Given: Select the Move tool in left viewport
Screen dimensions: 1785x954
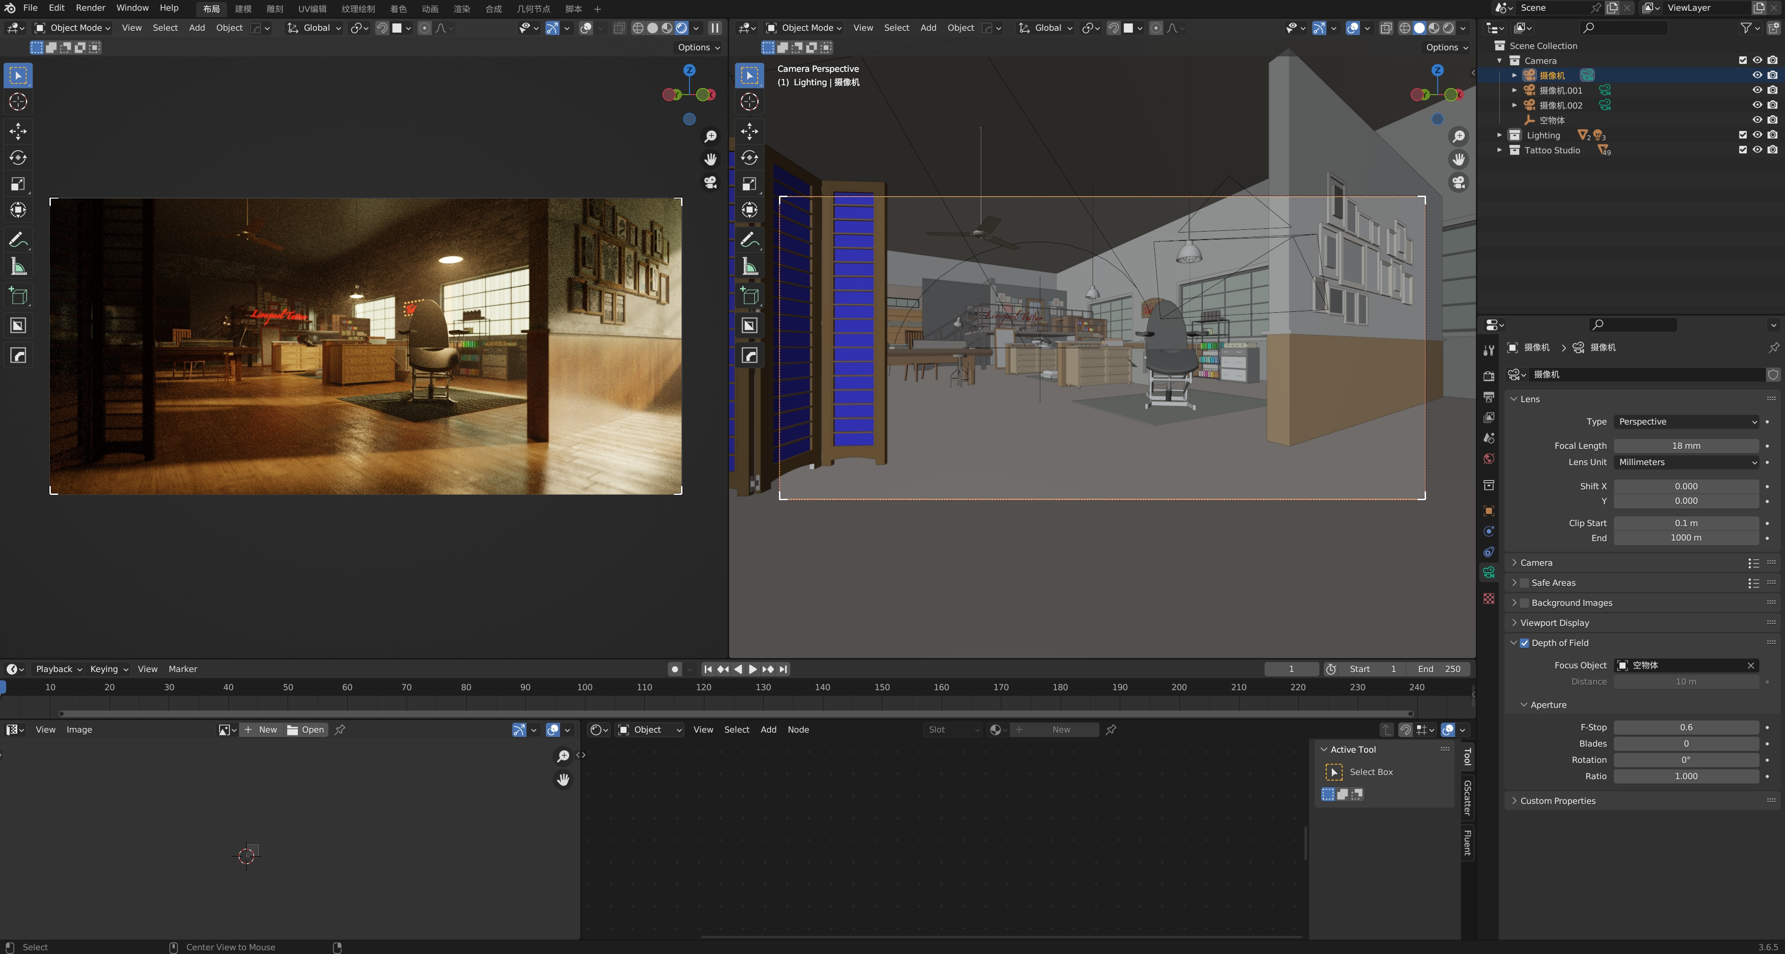Looking at the screenshot, I should pyautogui.click(x=18, y=131).
